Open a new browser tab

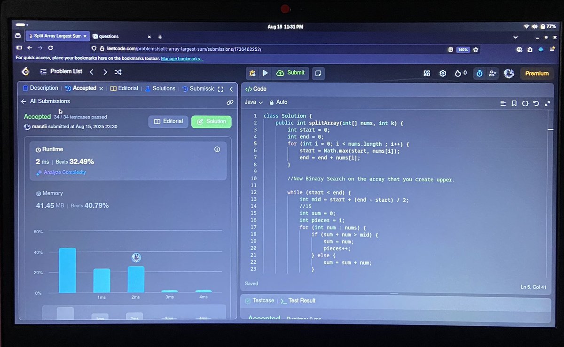pyautogui.click(x=160, y=37)
